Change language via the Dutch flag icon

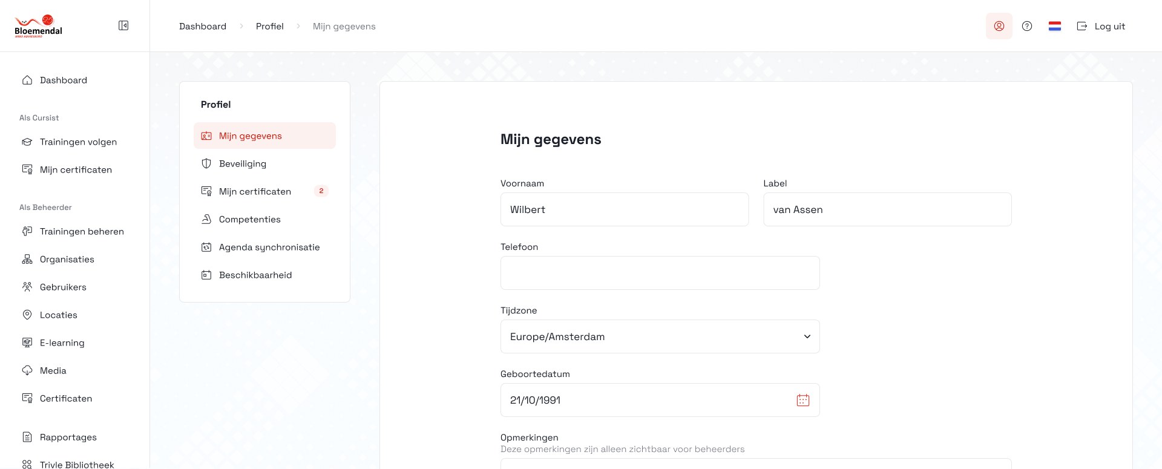[x=1055, y=26]
